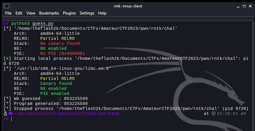
Task: Click the clock icon beside the timestamp
Action: point(213,114)
